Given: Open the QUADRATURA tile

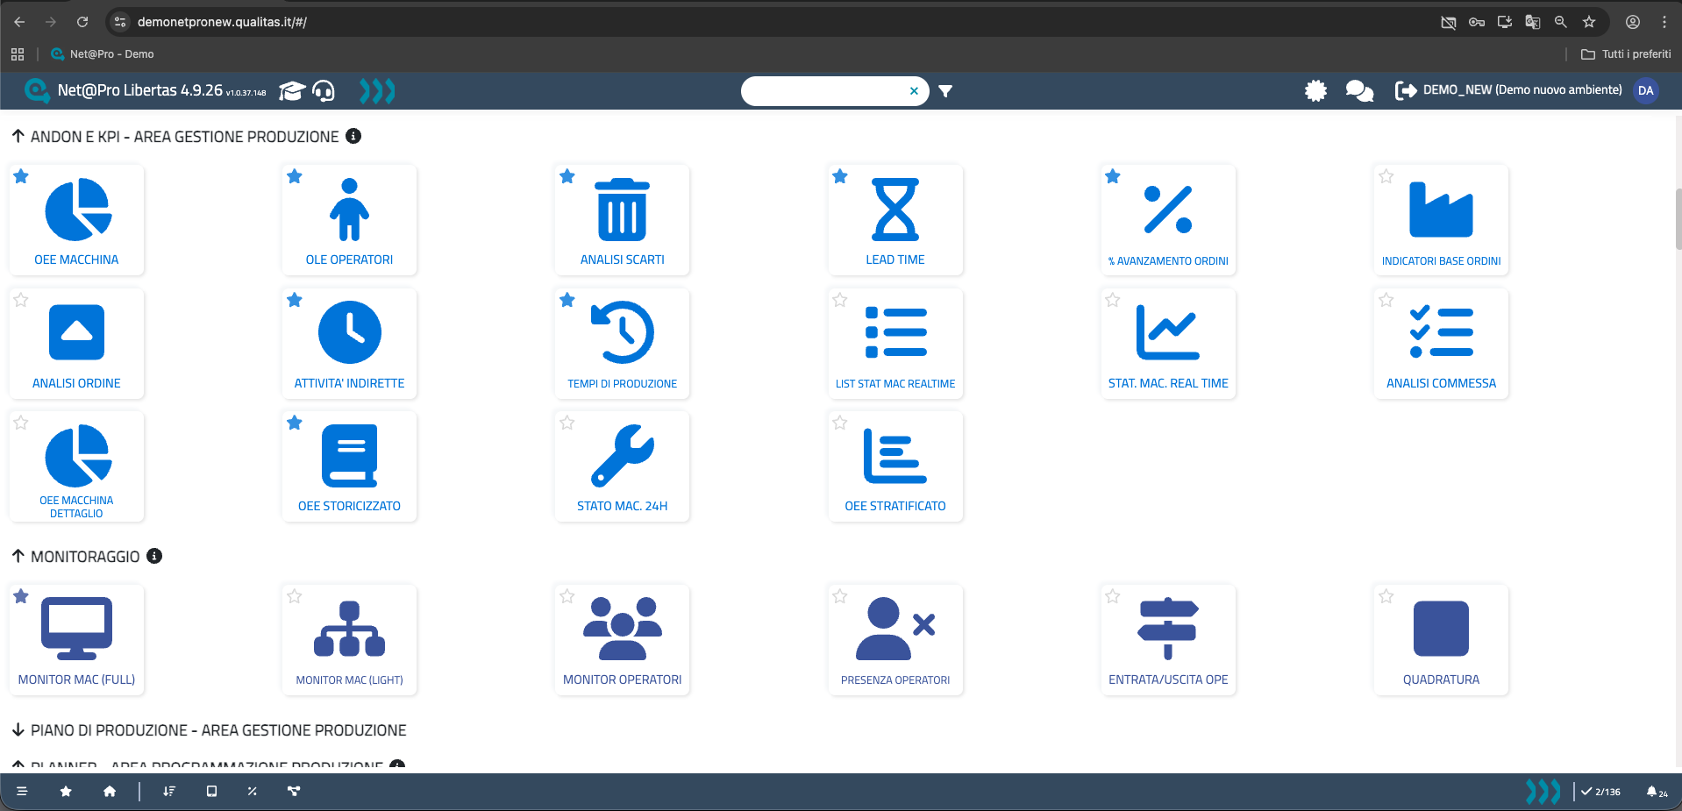Looking at the screenshot, I should point(1441,640).
